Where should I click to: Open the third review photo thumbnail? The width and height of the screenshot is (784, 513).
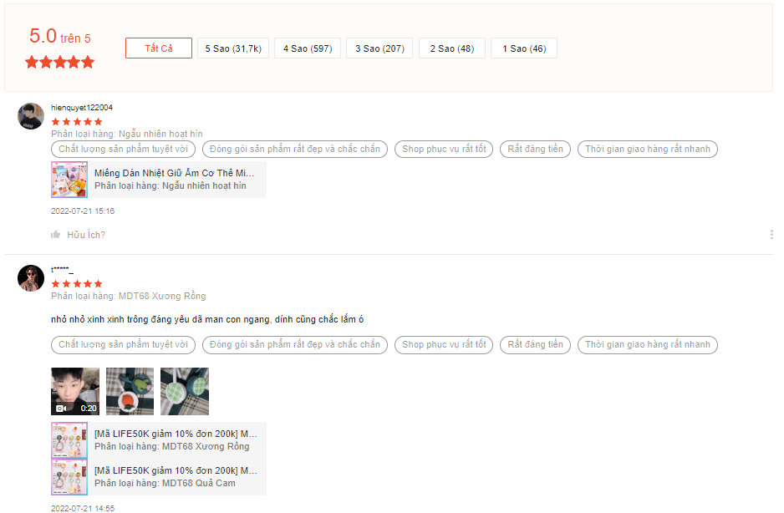(x=185, y=391)
